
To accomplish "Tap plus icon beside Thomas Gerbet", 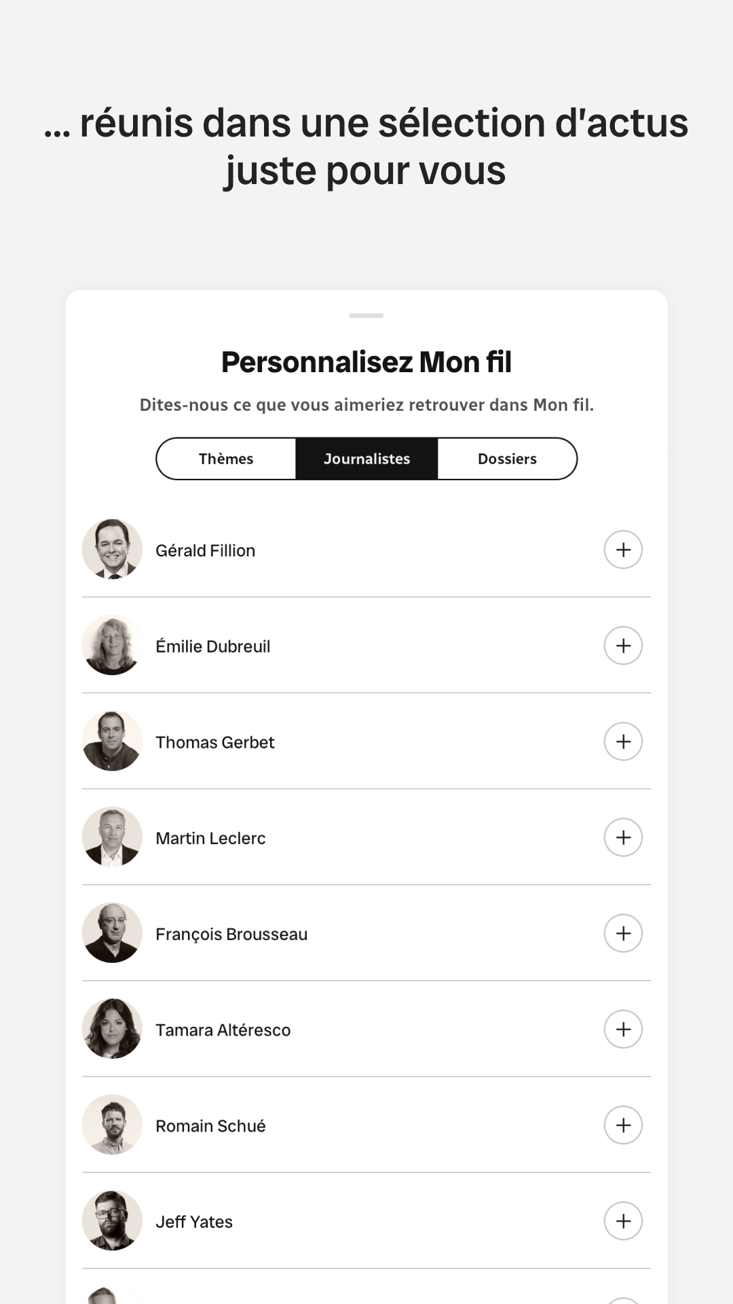I will (623, 741).
